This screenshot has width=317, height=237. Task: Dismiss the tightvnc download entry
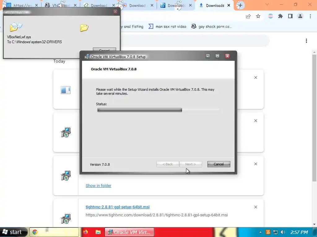point(255,207)
